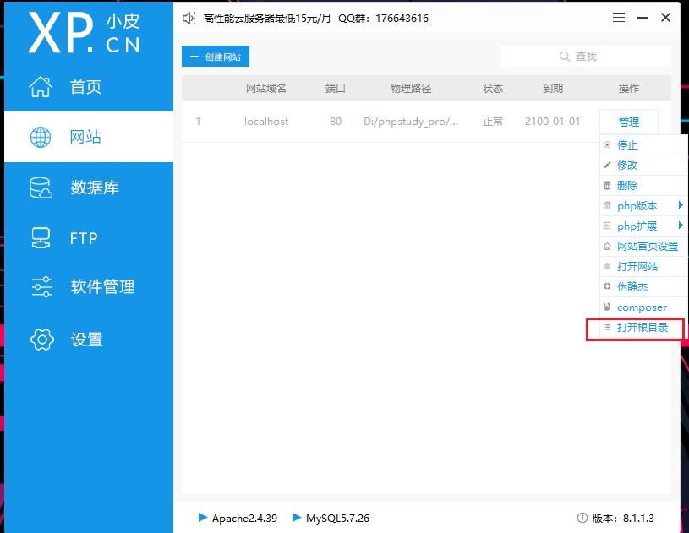Click the software management sliders icon
The height and width of the screenshot is (533, 689).
(41, 287)
